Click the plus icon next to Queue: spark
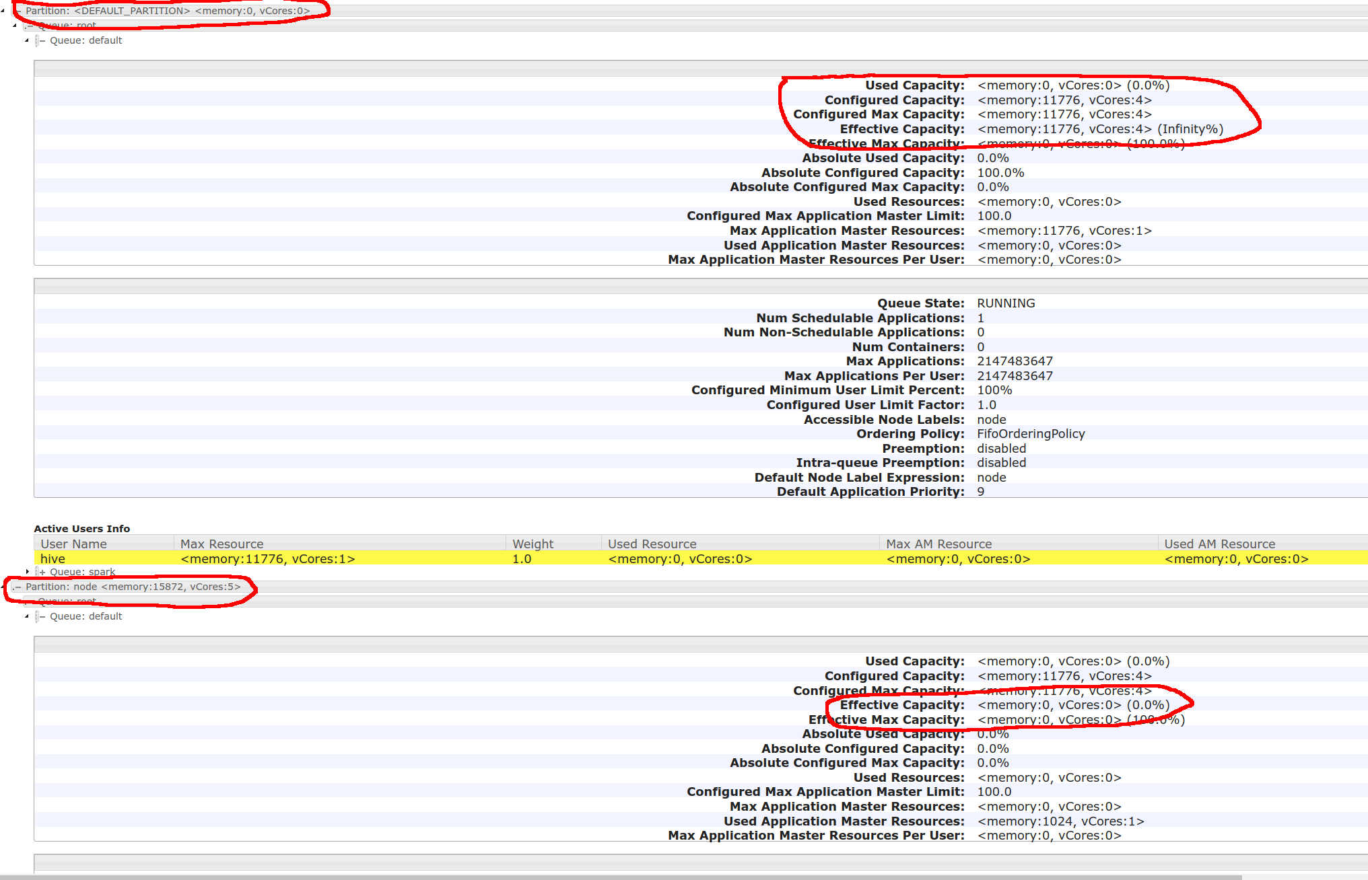The image size is (1368, 880). pos(42,571)
